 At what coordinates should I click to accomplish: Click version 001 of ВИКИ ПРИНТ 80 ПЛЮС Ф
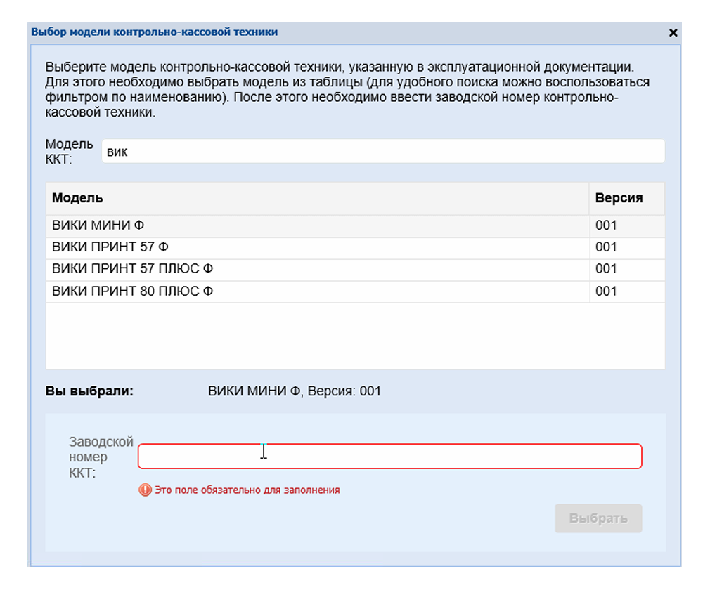(x=606, y=291)
